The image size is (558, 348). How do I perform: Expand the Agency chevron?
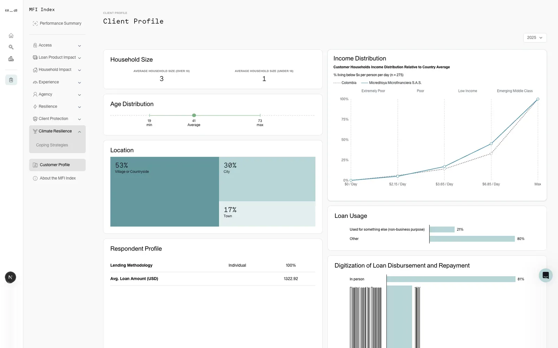(x=80, y=95)
